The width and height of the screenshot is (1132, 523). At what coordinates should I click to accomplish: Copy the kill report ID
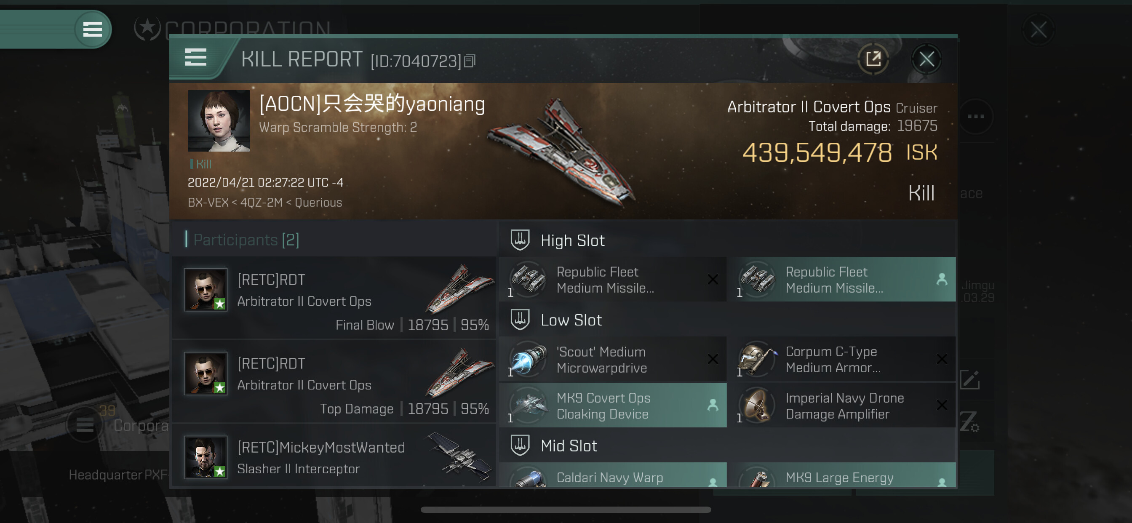470,61
